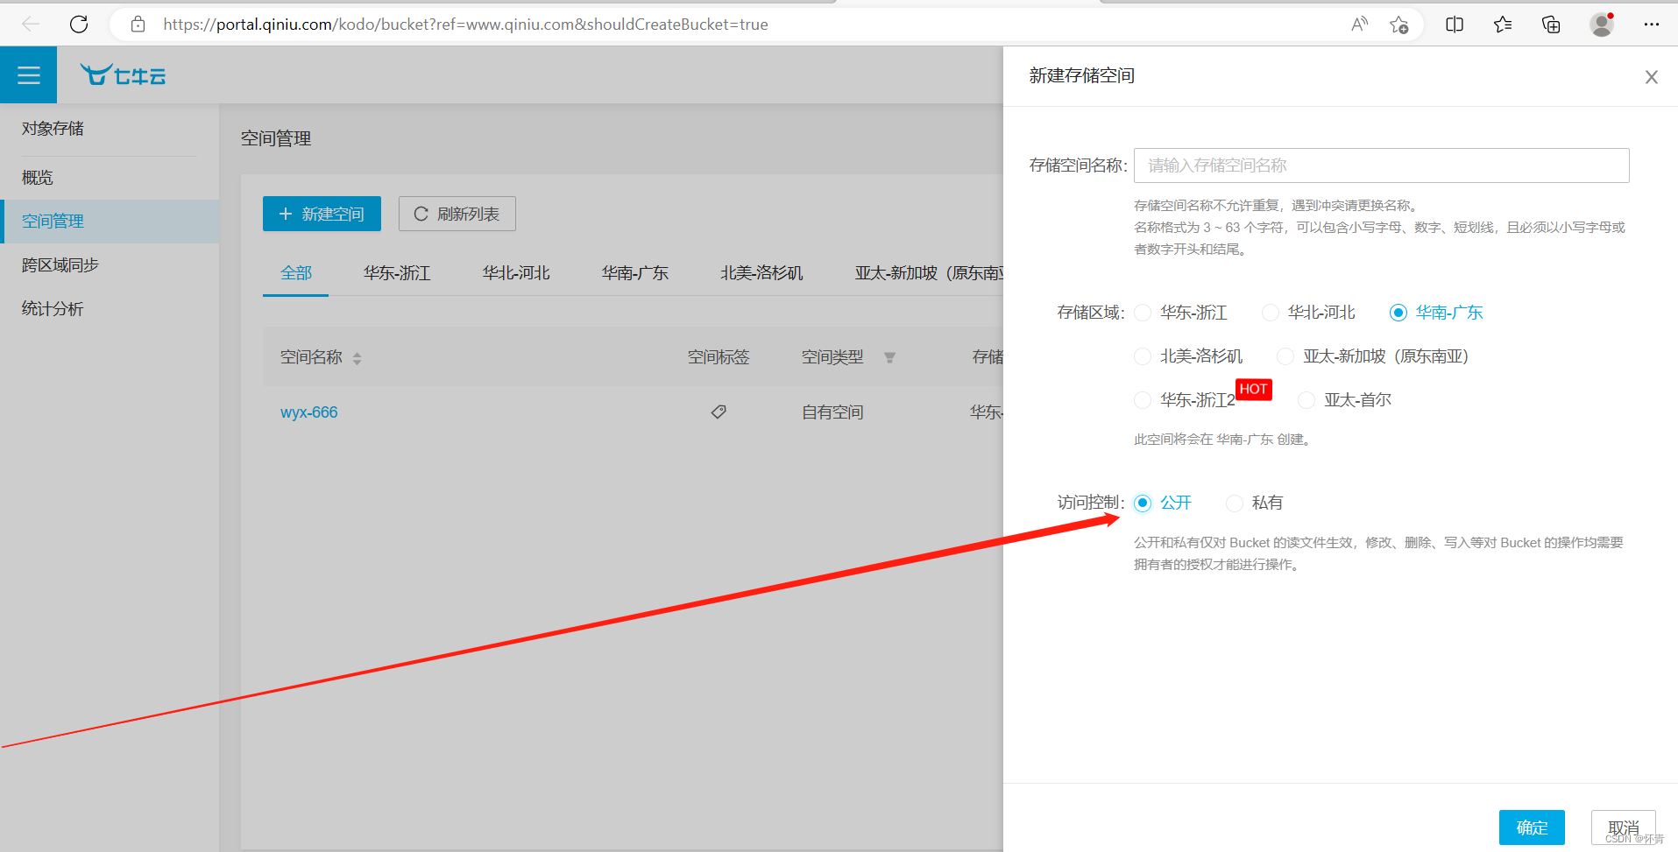
Task: Click the 七牛云 logo in the header
Action: 122,74
